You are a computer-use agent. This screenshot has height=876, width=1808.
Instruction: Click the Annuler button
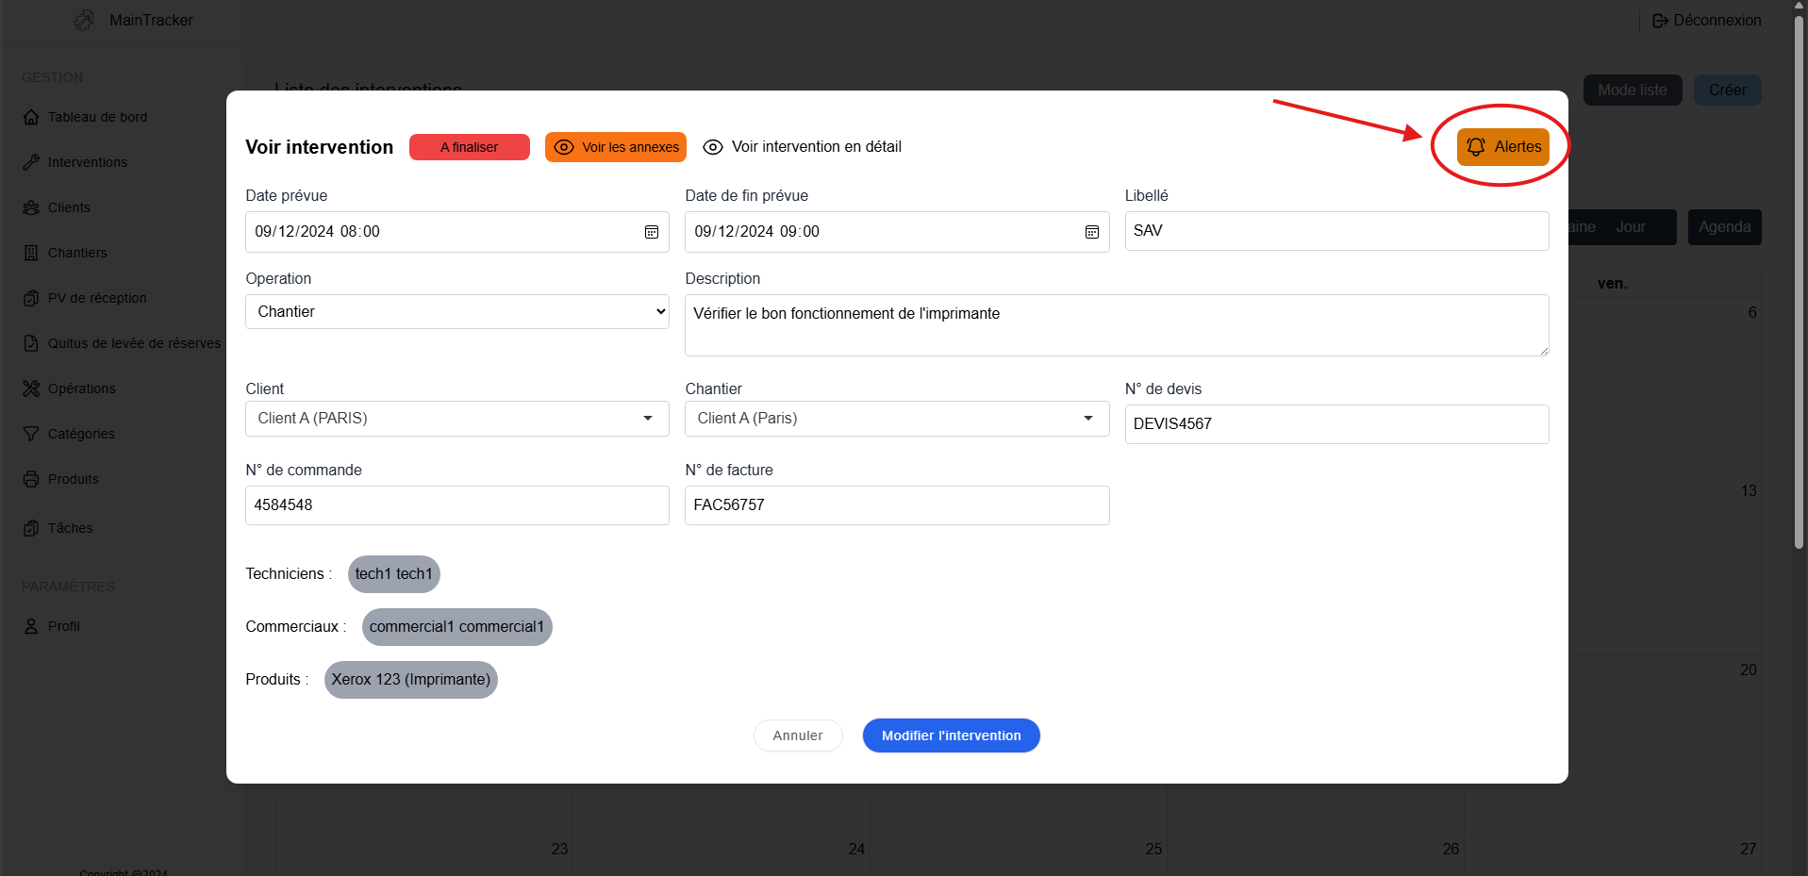[x=797, y=736]
